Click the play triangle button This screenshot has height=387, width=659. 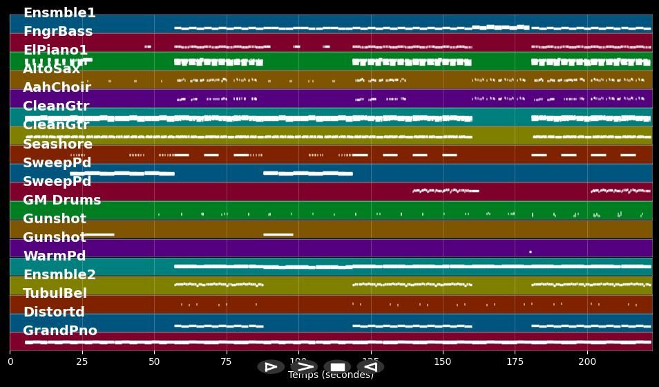tap(271, 367)
